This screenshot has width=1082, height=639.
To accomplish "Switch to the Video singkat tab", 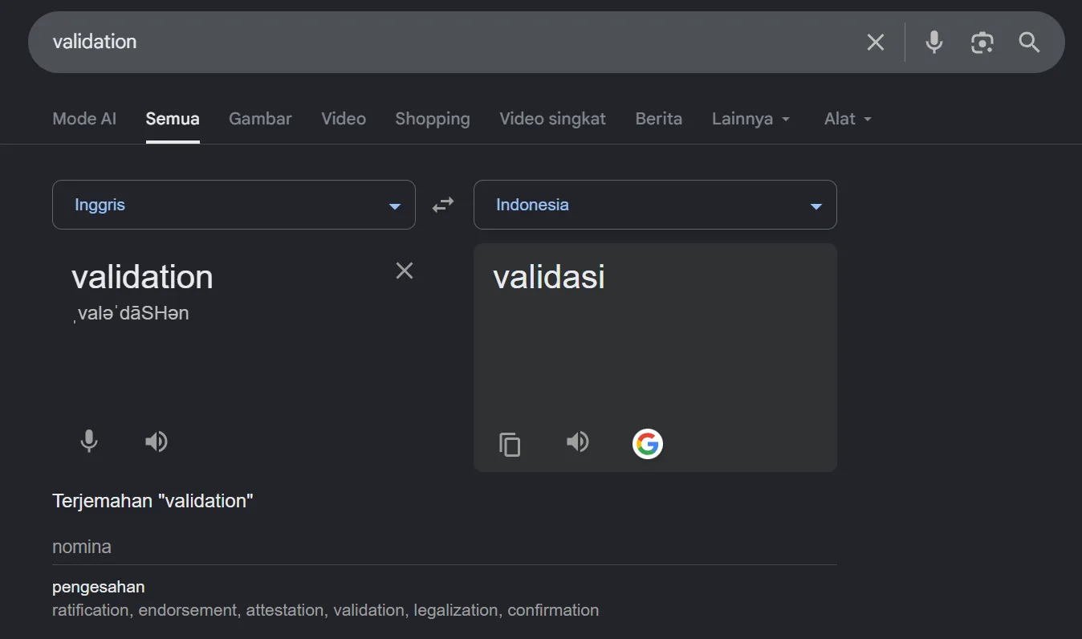I will tap(552, 119).
